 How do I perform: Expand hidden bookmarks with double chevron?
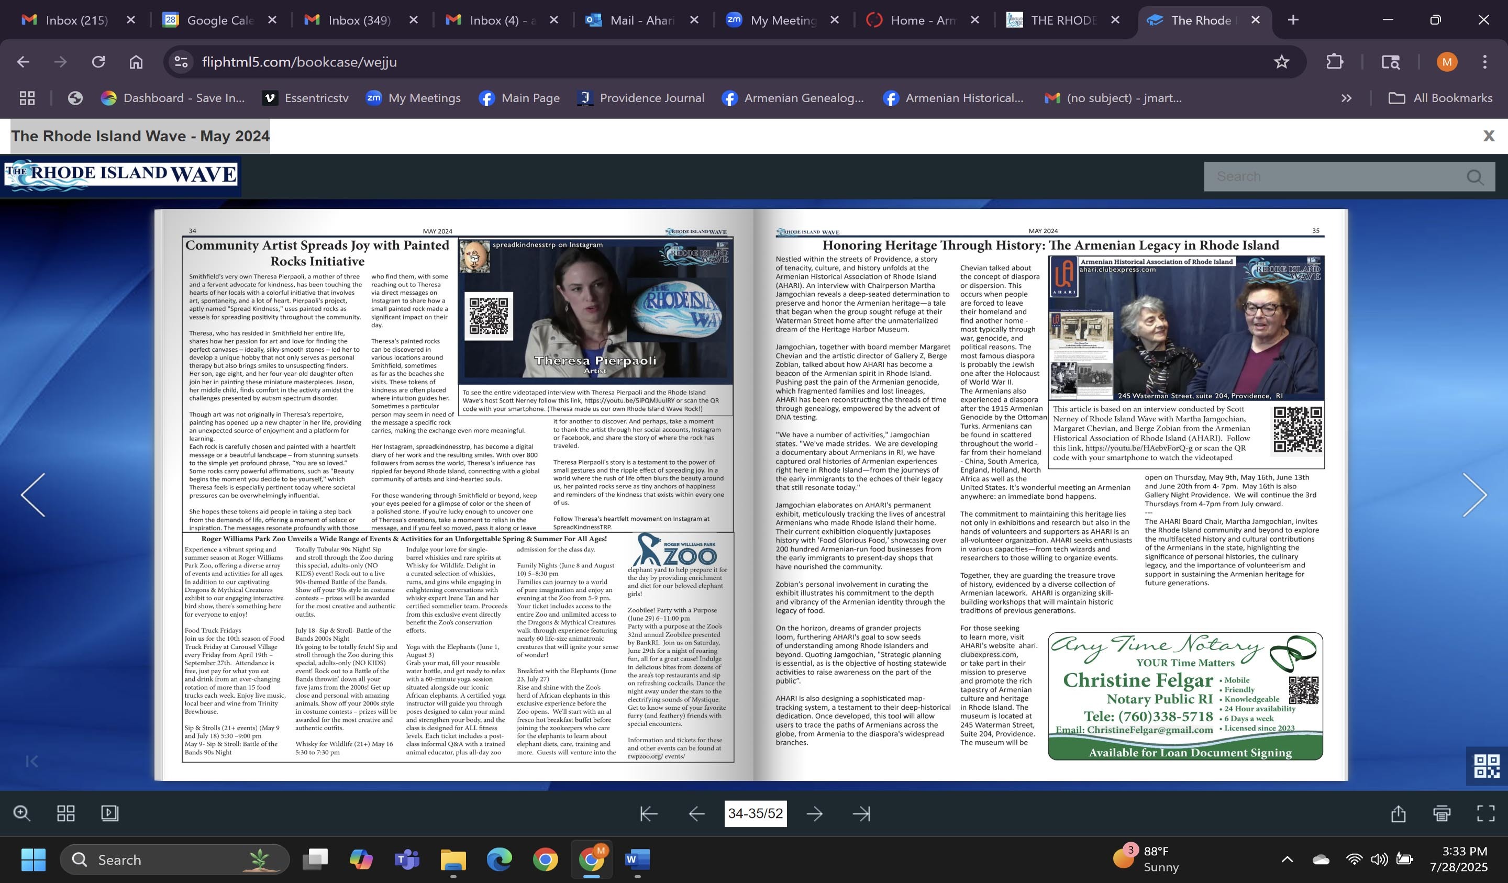1346,98
